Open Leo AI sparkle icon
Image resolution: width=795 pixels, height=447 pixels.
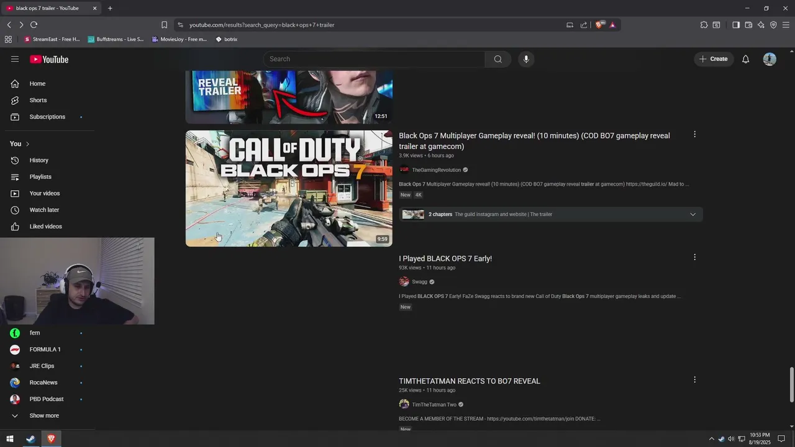coord(761,25)
